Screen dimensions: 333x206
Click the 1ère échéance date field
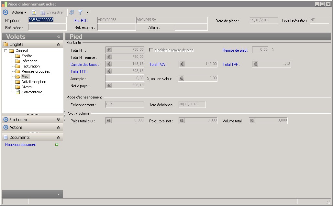(x=192, y=104)
